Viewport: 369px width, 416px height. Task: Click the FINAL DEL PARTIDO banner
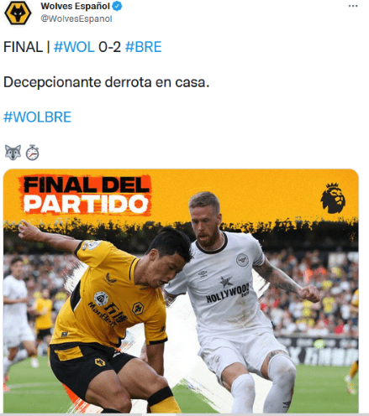[86, 195]
